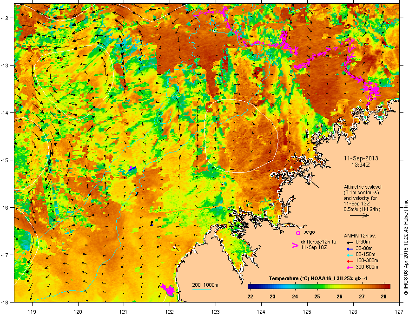Click the -16 latitude axis label
The height and width of the screenshot is (316, 409).
click(x=5, y=208)
